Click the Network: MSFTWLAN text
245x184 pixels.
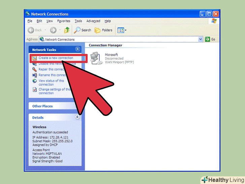coord(47,154)
